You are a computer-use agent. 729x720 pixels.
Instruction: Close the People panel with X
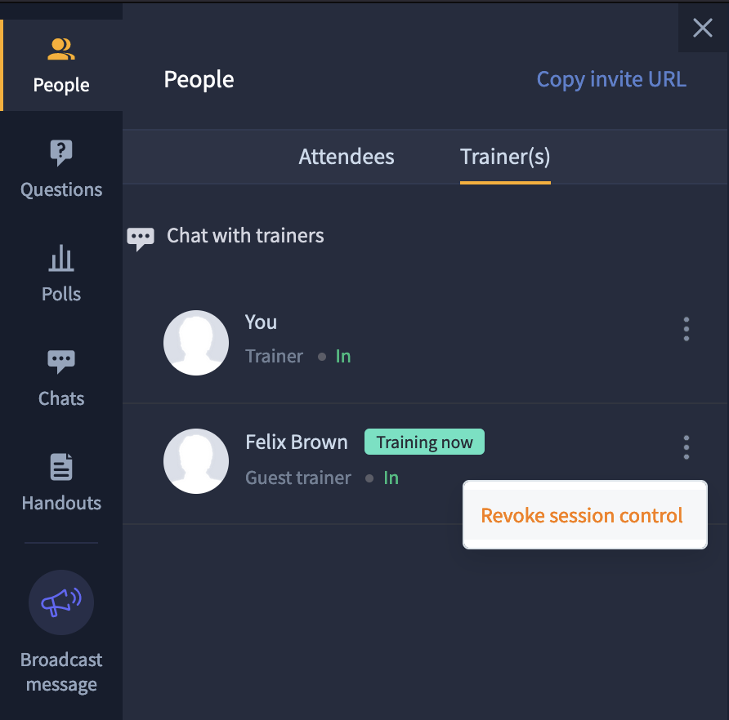coord(703,28)
